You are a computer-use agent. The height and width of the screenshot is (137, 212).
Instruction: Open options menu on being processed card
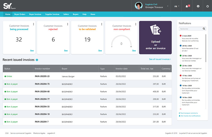(x=33, y=24)
